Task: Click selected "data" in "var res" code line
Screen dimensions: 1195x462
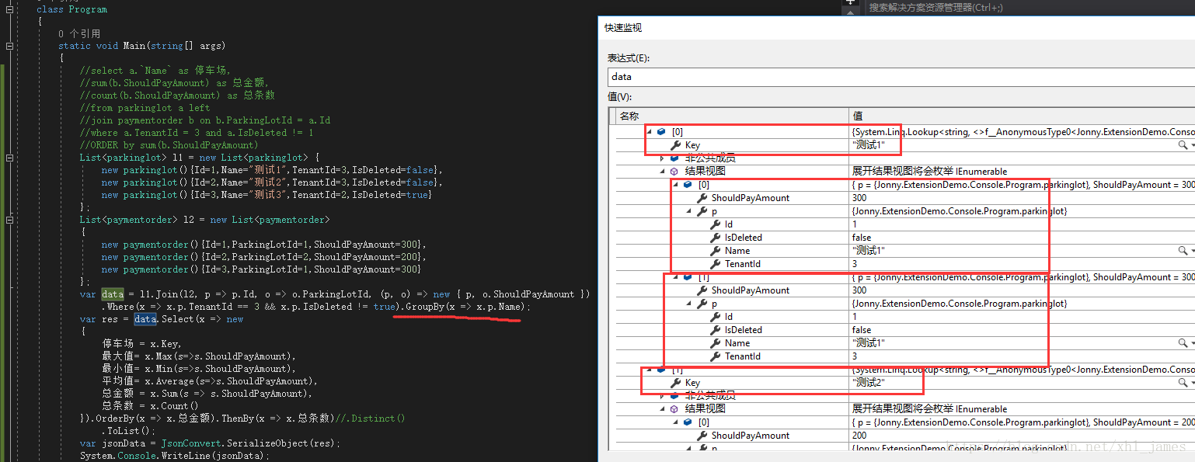Action: [x=145, y=319]
